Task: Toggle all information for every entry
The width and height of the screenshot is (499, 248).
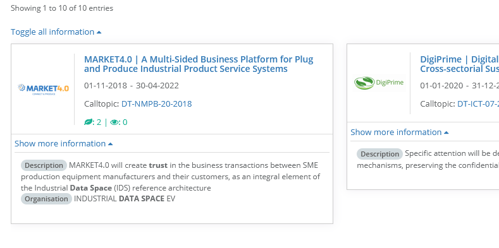Action: [x=56, y=32]
